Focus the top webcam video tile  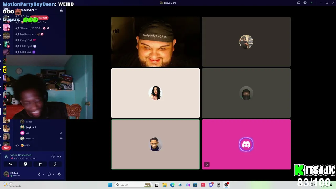coord(155,42)
